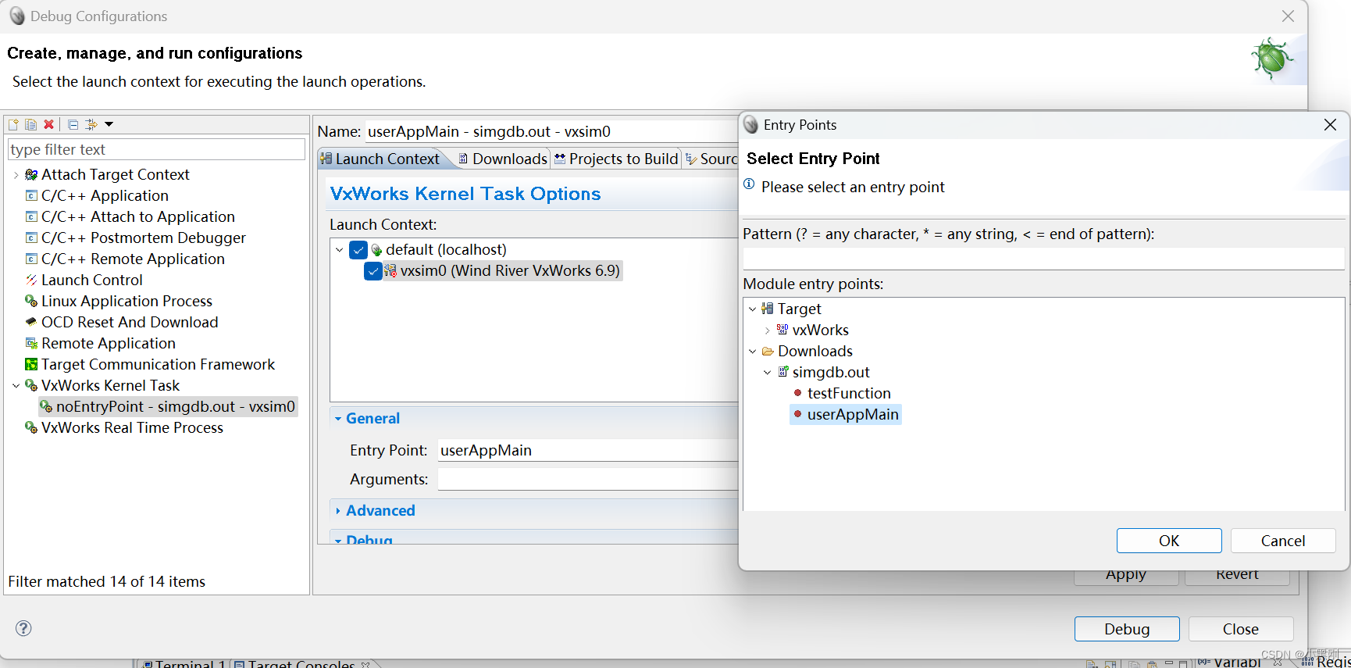1351x668 pixels.
Task: Select VxWorks Real Time Process type
Action: pyautogui.click(x=132, y=428)
